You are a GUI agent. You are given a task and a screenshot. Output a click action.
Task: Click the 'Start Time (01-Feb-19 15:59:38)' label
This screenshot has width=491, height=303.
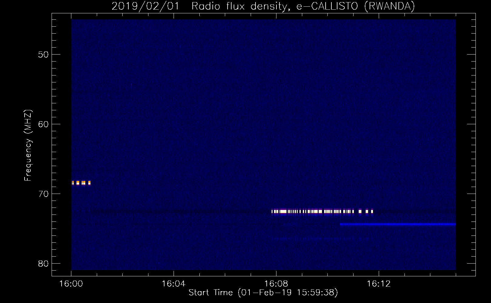click(x=263, y=293)
